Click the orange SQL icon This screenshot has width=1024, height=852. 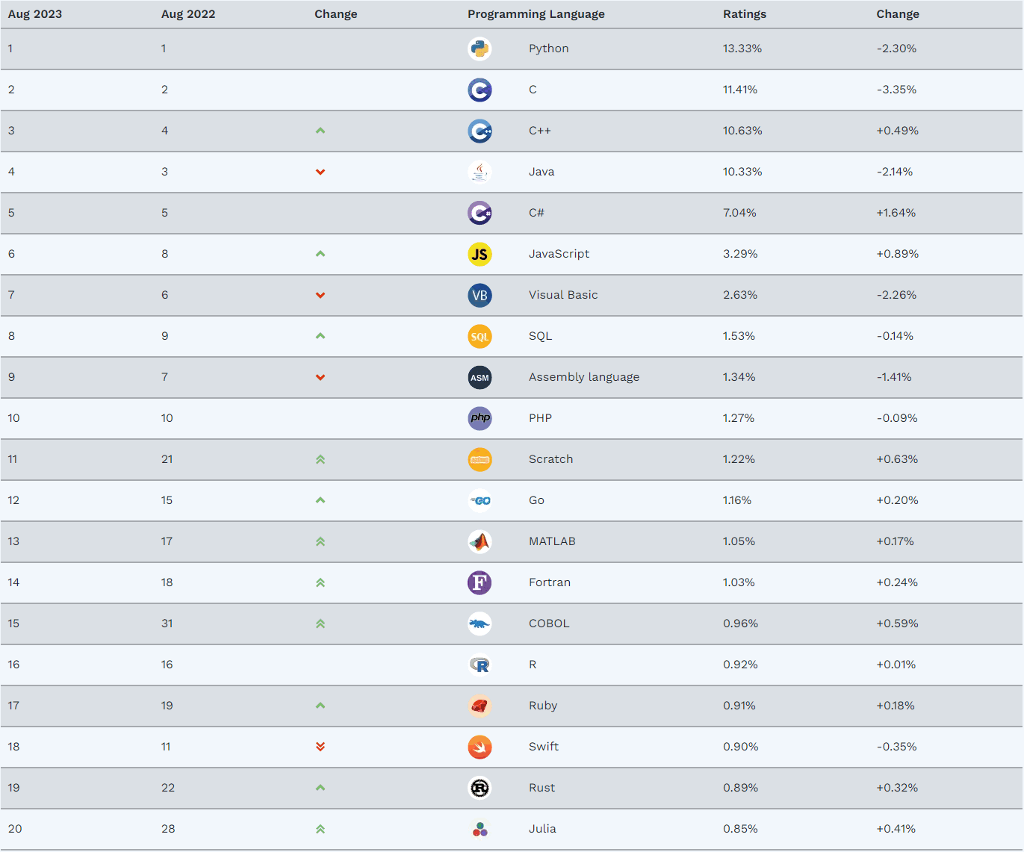480,337
